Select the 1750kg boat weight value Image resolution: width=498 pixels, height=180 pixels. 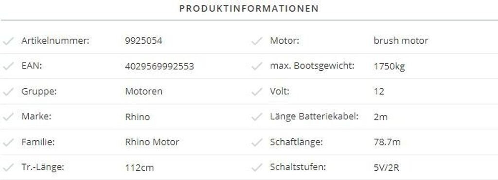click(390, 66)
